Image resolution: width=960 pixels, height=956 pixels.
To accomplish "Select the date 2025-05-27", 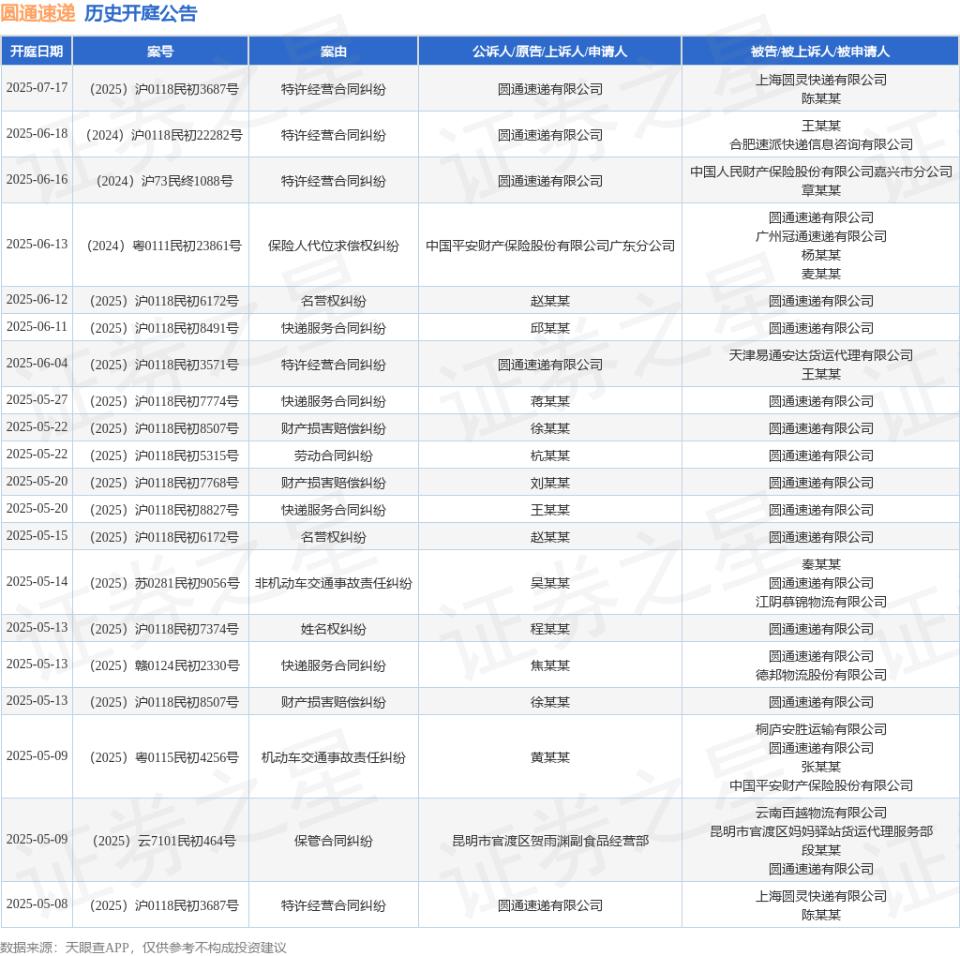I will [x=37, y=399].
